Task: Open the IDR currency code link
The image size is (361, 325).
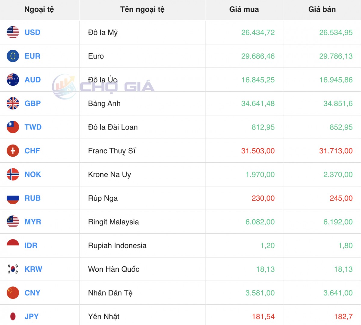Action: click(x=31, y=245)
